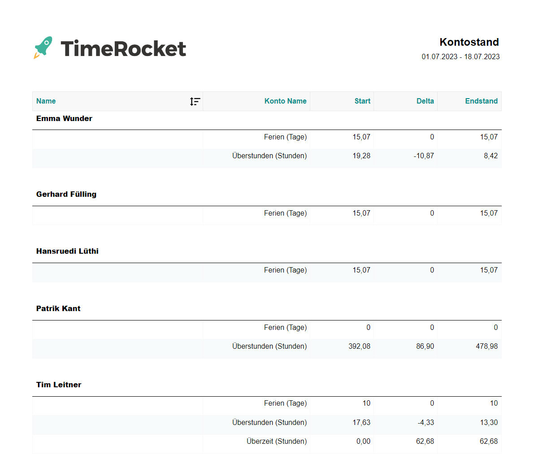Screen dimensions: 534x459
Task: Click the Delta column header
Action: pyautogui.click(x=425, y=101)
